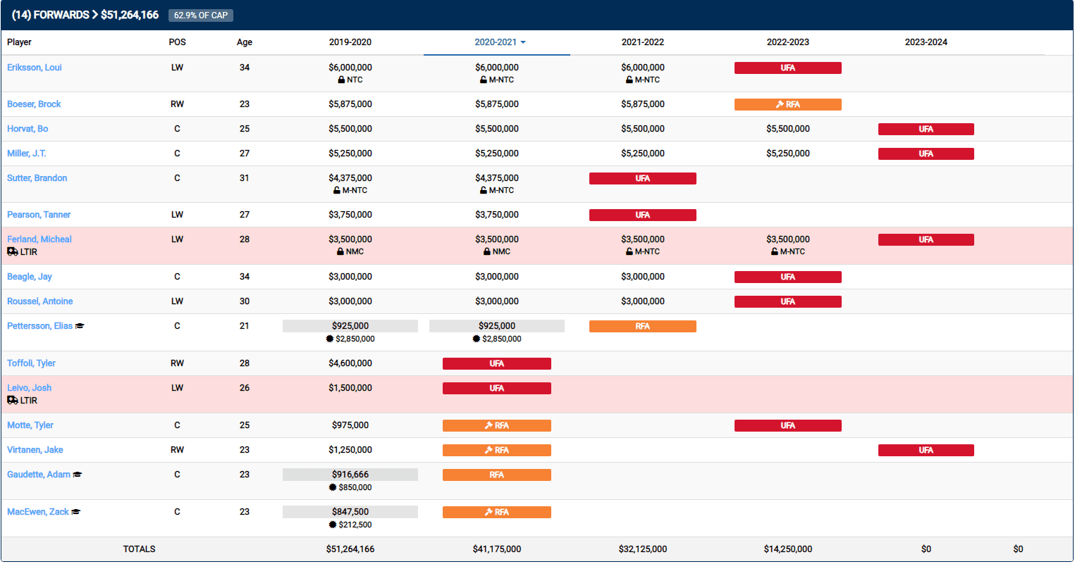Click the bonus icon beside Gaudette's $850,000
This screenshot has height=564, width=1075.
point(333,487)
